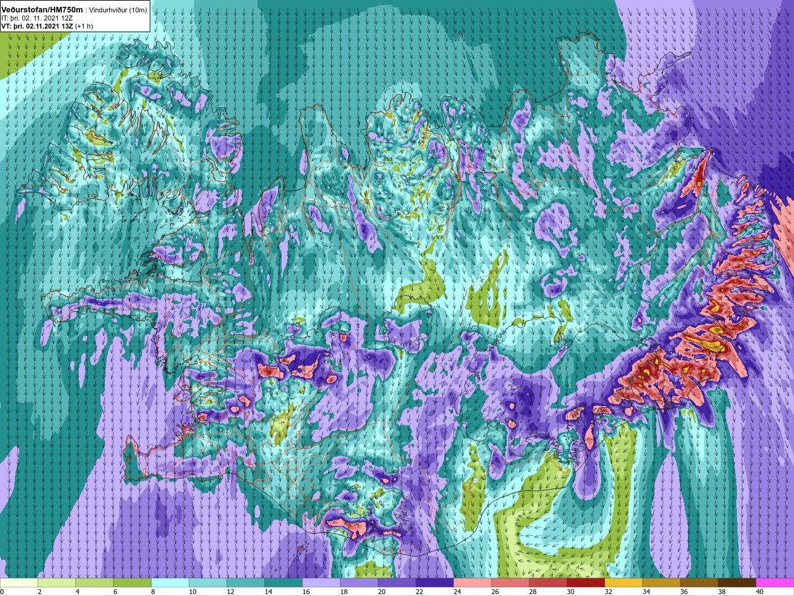
Task: Pick the light lavender 16–18 legend swatch
Action: [x=322, y=584]
